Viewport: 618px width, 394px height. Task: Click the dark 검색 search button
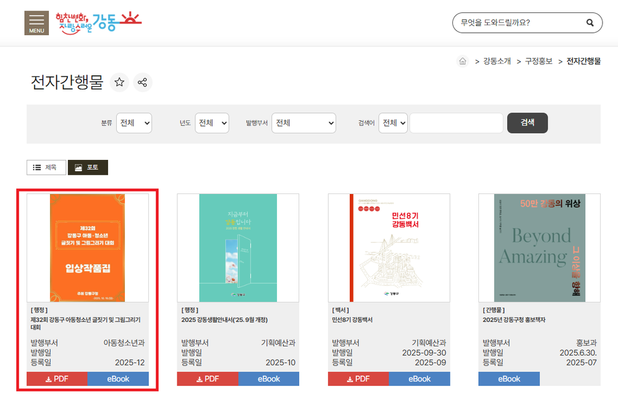point(527,123)
